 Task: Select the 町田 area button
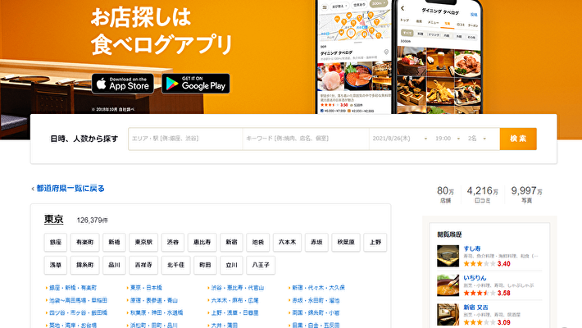click(205, 265)
